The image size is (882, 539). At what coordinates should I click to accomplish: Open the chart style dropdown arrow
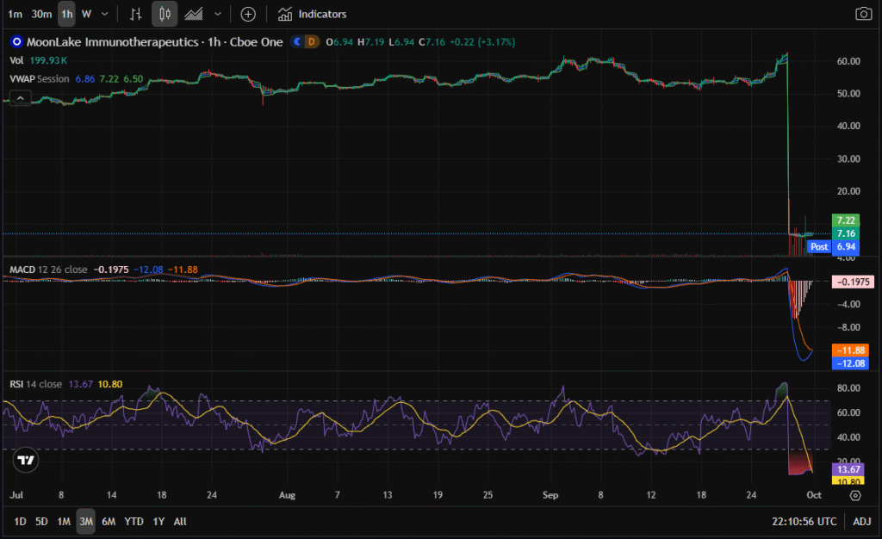click(x=218, y=14)
